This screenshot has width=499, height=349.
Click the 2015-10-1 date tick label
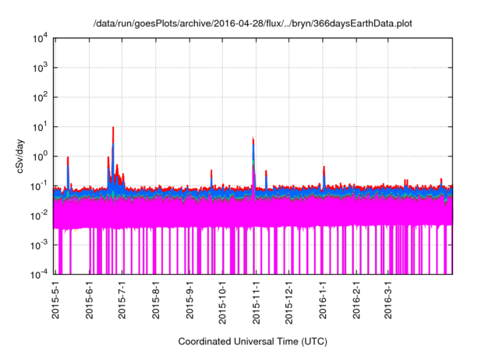click(222, 302)
